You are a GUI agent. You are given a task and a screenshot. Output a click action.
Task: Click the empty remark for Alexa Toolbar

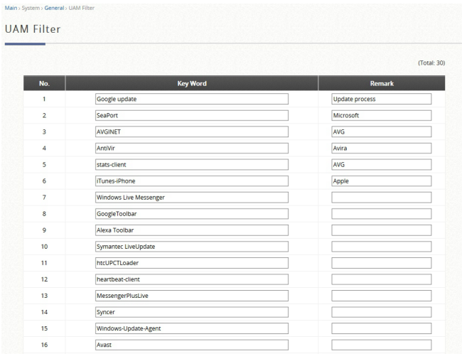click(382, 230)
